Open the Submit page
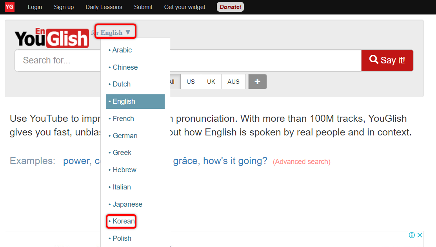 pyautogui.click(x=143, y=7)
